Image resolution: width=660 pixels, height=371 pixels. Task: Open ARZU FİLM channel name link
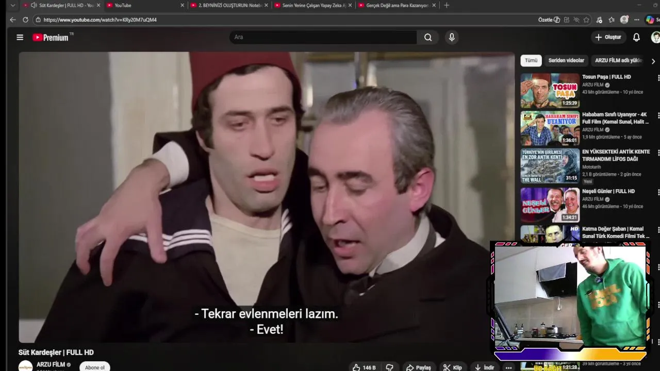point(51,364)
